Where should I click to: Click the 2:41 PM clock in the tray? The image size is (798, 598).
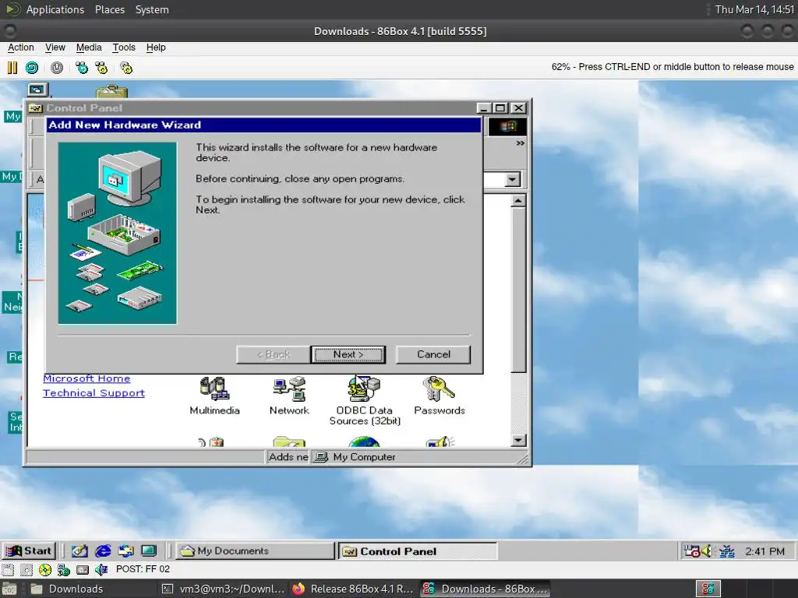point(765,551)
